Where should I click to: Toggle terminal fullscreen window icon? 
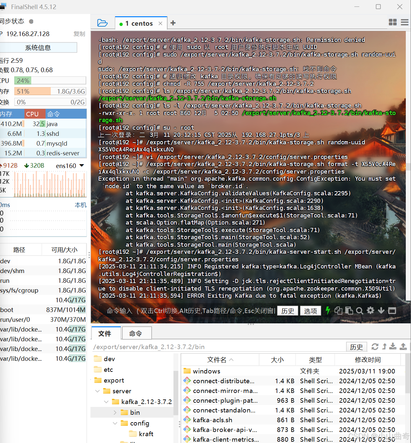392,311
